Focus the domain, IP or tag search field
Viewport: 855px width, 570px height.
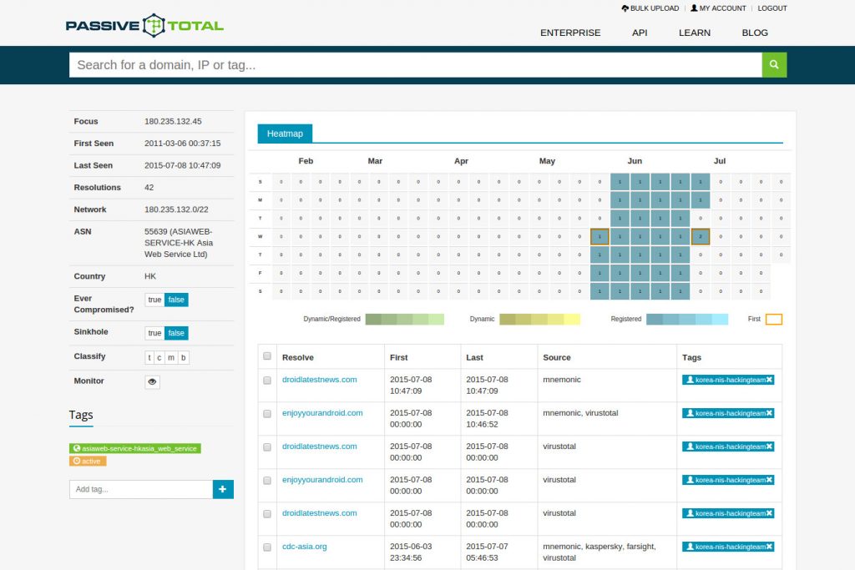416,65
